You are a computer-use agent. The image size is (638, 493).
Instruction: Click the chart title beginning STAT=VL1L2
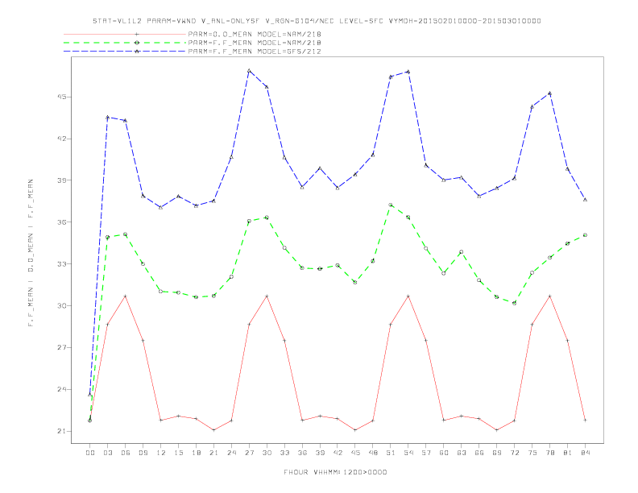pos(317,21)
